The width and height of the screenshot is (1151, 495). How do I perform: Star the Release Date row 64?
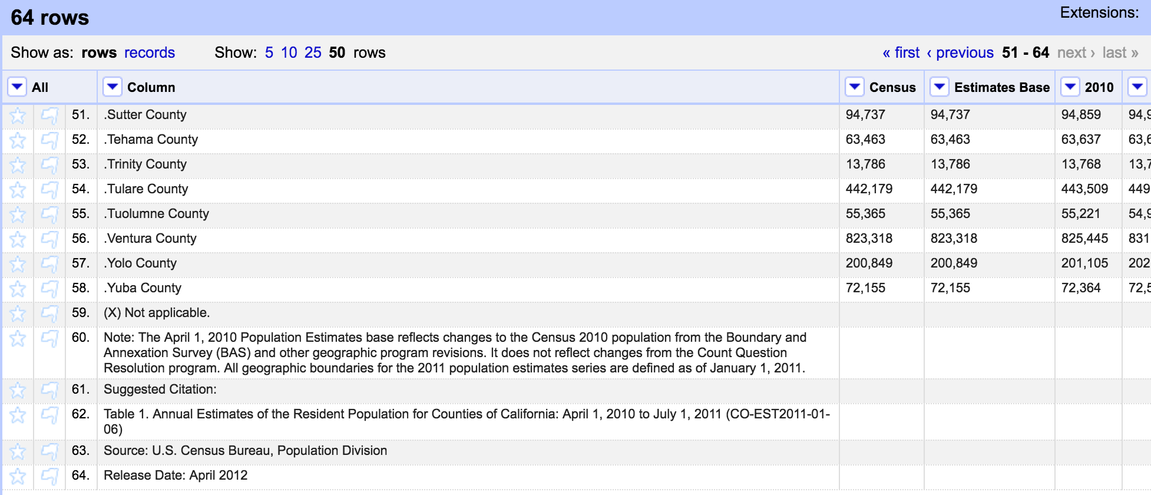(x=18, y=476)
